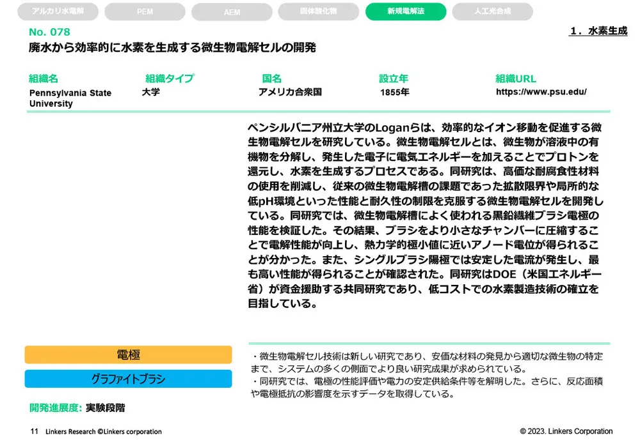This screenshot has width=640, height=442.
Task: Click the blue グラファイトブラシ label
Action: (128, 379)
